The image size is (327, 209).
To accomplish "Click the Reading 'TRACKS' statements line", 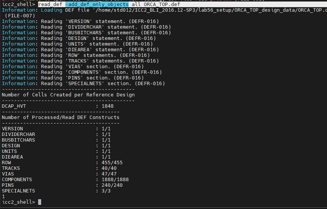I will (x=80, y=61).
